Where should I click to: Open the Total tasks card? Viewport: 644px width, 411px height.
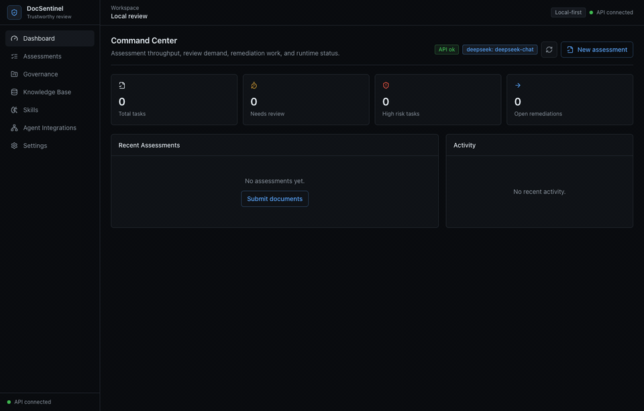[174, 100]
